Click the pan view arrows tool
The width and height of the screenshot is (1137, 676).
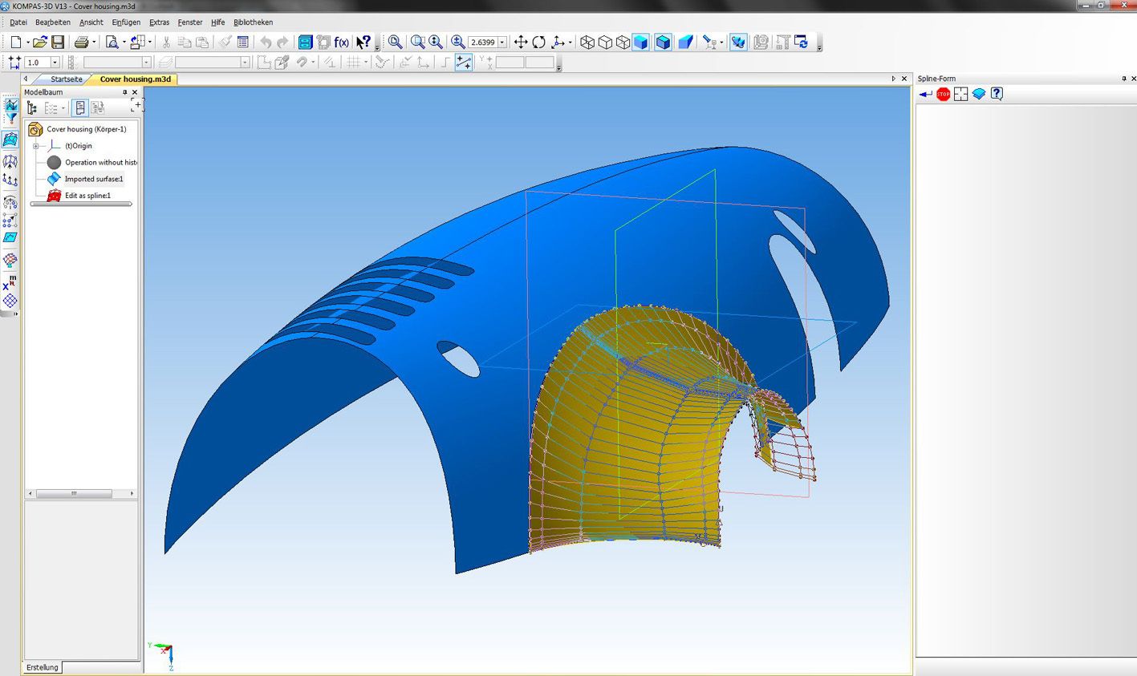coord(521,43)
